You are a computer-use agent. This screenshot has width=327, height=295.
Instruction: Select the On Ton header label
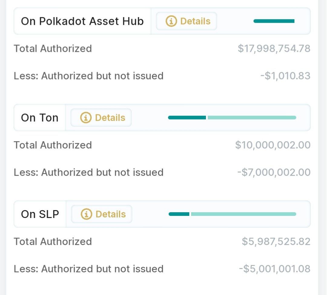tap(40, 118)
